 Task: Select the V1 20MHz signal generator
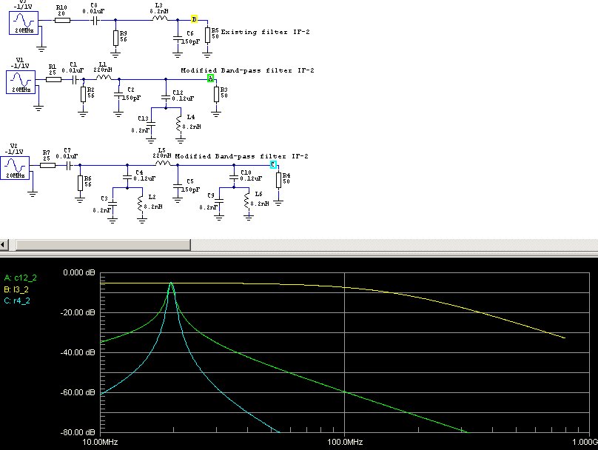click(x=21, y=82)
